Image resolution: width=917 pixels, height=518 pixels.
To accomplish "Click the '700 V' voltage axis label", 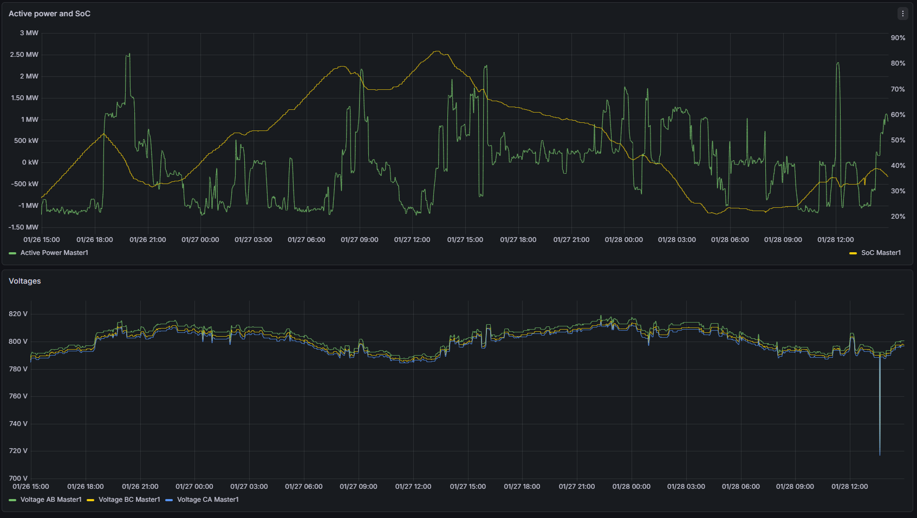I will [x=18, y=478].
